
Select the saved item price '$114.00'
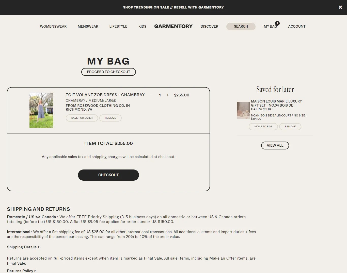click(x=256, y=119)
